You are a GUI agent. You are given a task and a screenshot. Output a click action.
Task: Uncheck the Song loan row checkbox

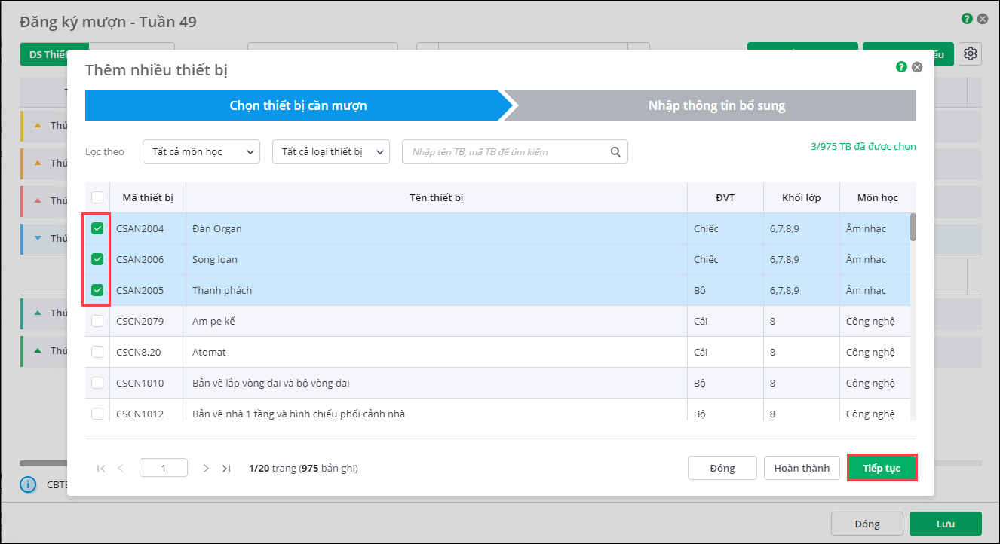97,259
